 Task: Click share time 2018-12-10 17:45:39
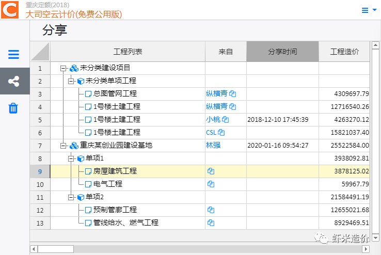(x=278, y=119)
